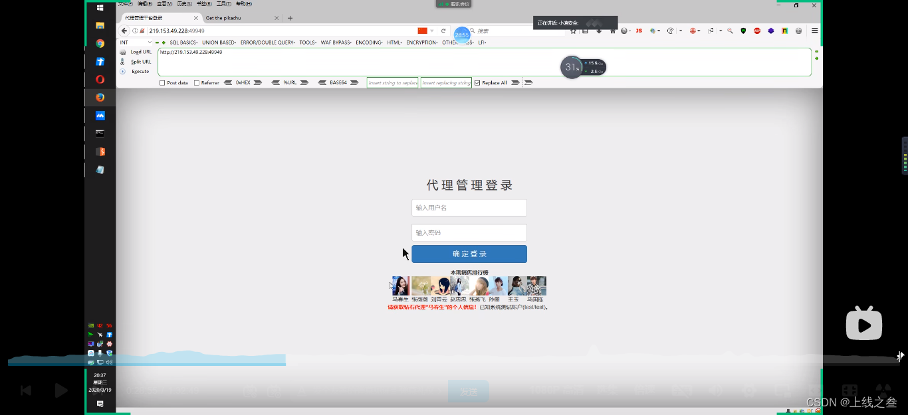Open the 编辑(E) menu
The width and height of the screenshot is (908, 415).
[x=144, y=4]
